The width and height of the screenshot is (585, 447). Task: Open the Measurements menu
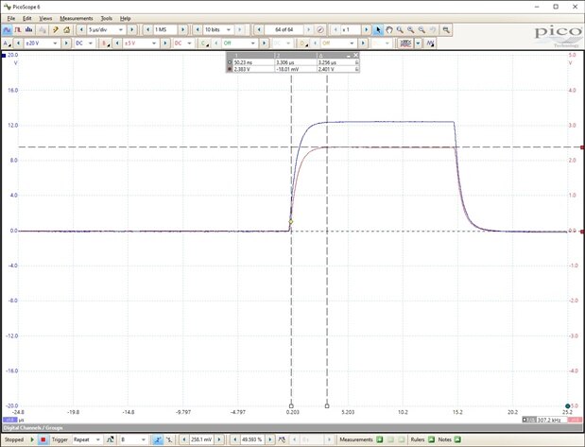[76, 18]
